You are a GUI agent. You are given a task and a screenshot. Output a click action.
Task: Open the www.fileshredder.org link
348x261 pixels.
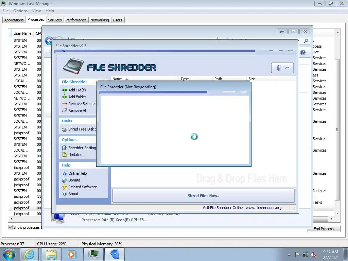point(264,208)
